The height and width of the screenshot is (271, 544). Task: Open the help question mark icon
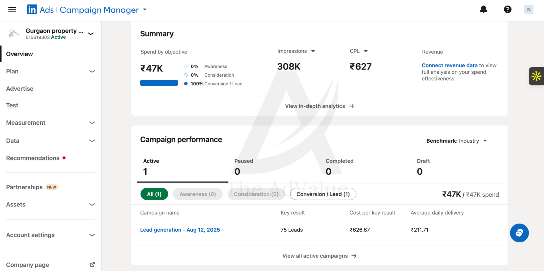coord(508,10)
